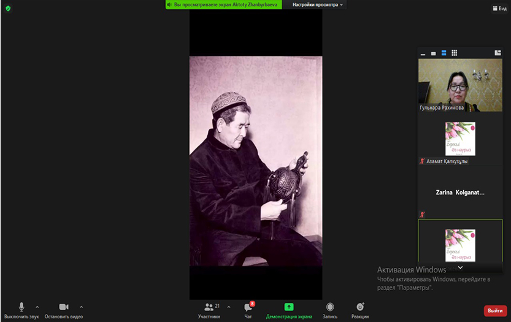Minimize the video thumbnail panel
511x322 pixels.
423,53
